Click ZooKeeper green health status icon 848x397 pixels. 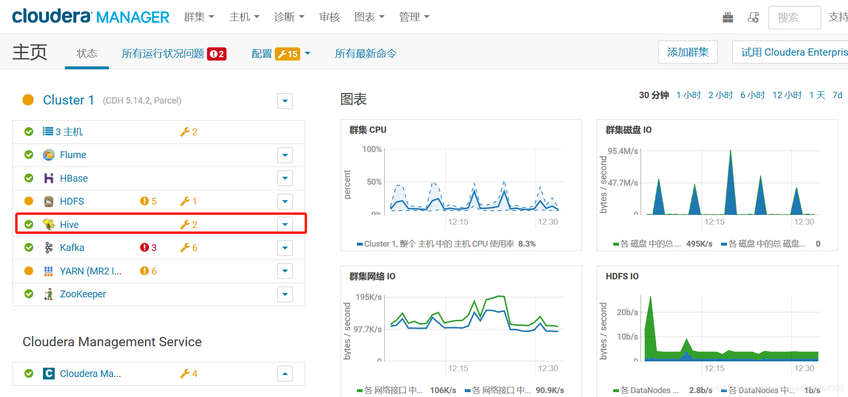pyautogui.click(x=29, y=294)
